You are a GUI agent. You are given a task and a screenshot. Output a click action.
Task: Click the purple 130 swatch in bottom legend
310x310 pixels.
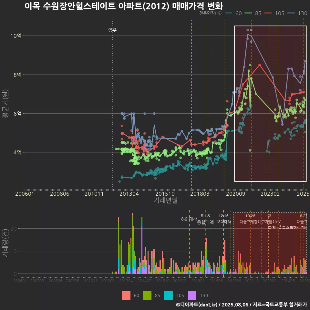pos(192,295)
